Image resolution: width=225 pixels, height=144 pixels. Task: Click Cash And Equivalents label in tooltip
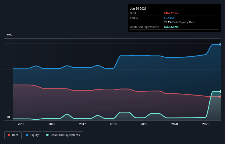pos(144,27)
